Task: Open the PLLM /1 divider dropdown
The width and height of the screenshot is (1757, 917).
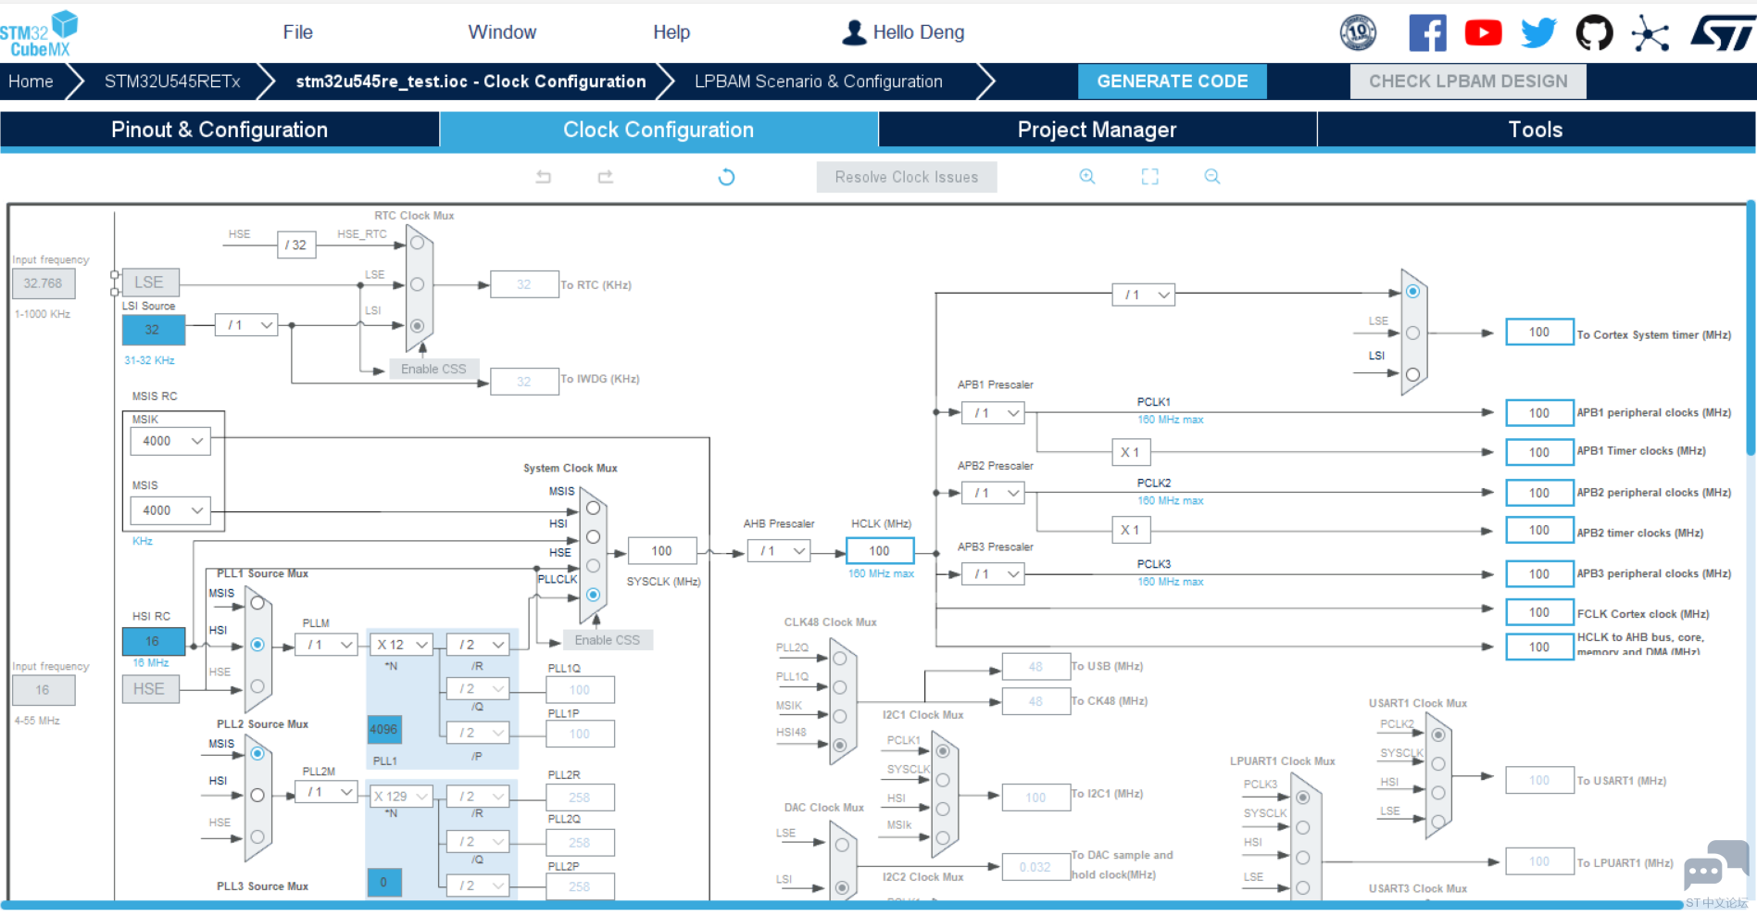Action: point(327,645)
